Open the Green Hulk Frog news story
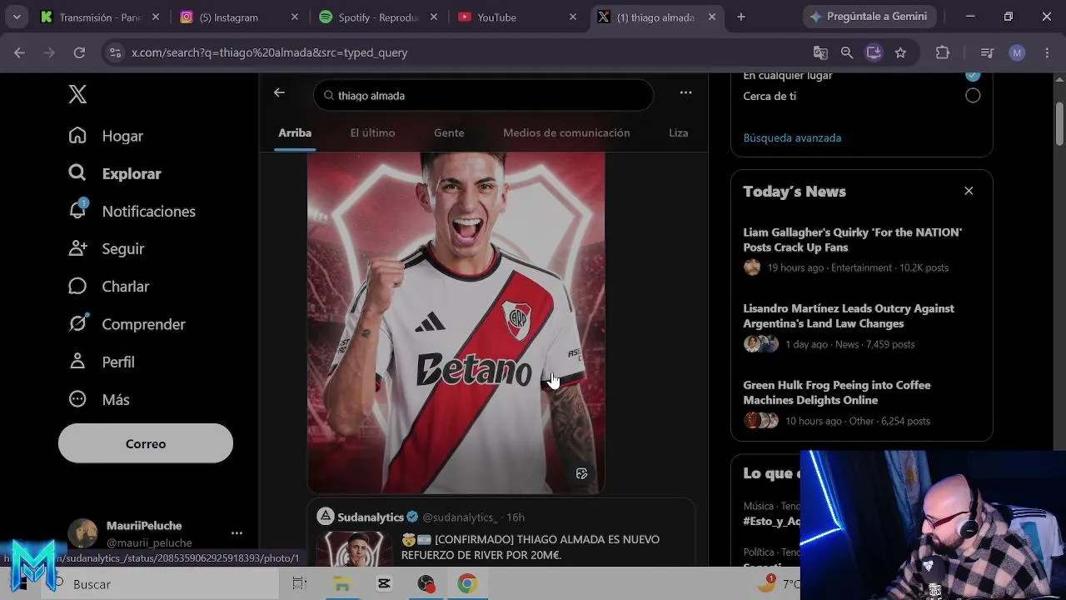This screenshot has width=1066, height=600. [861, 402]
